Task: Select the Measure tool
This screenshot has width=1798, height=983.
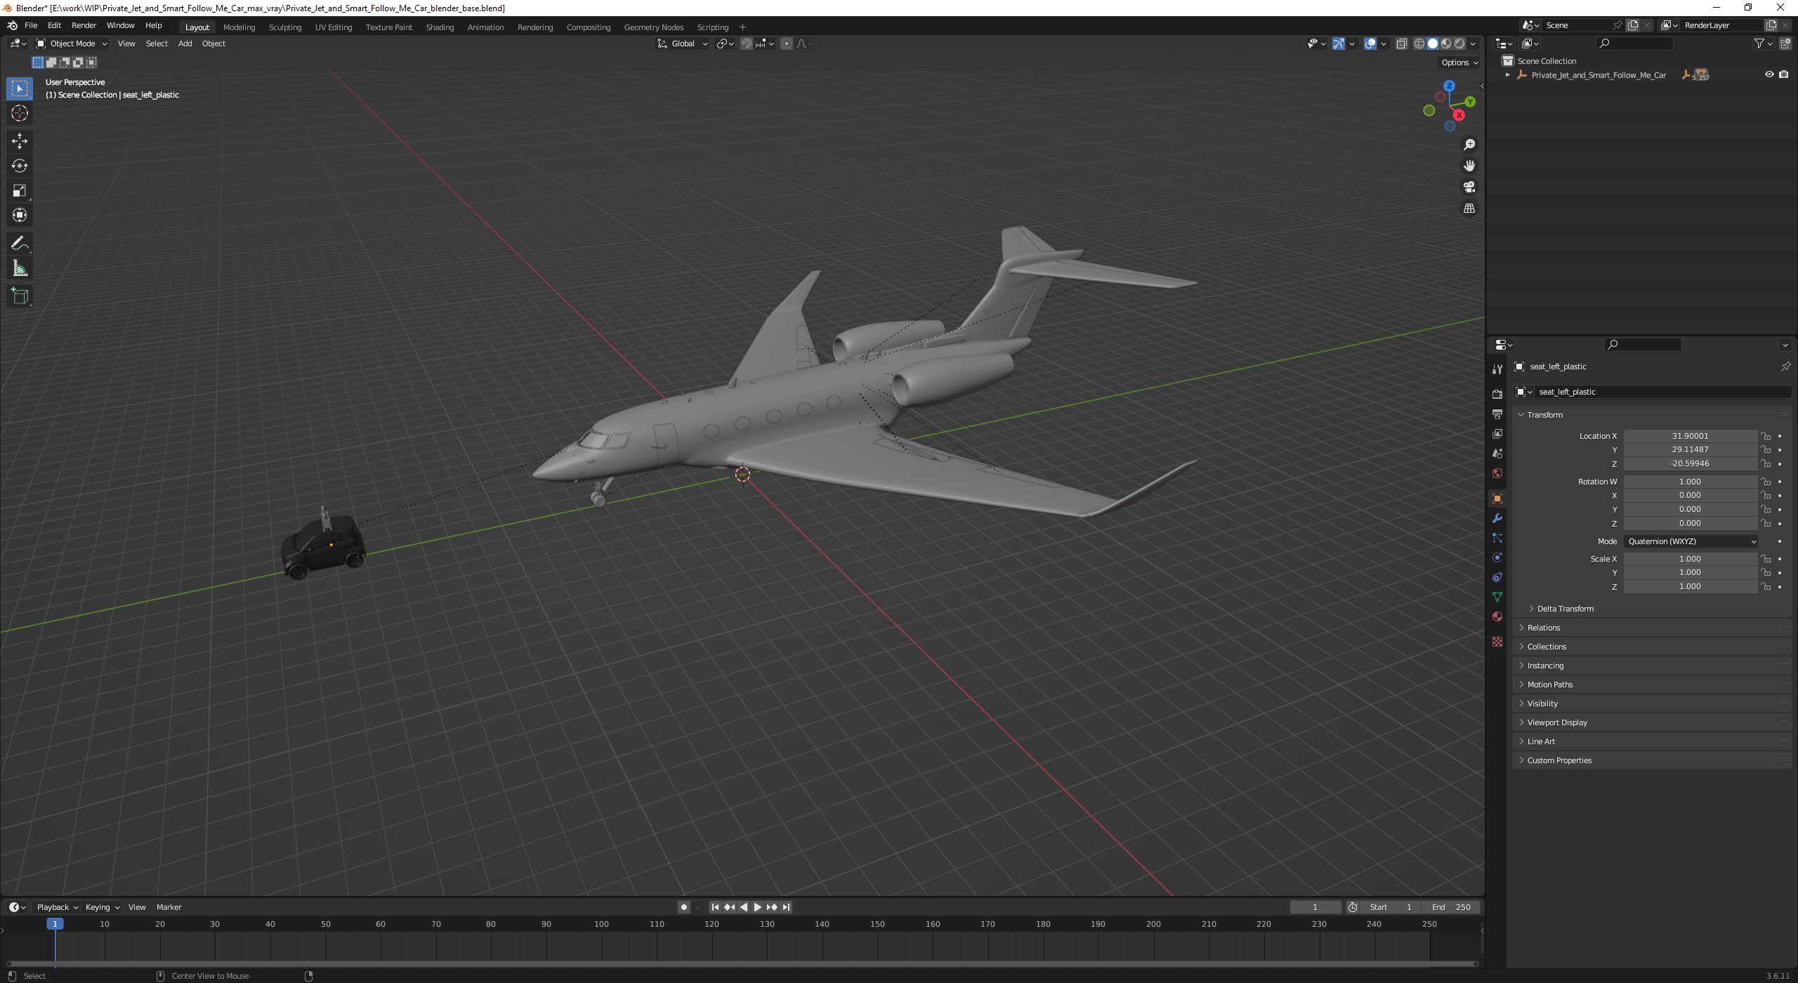Action: (20, 268)
